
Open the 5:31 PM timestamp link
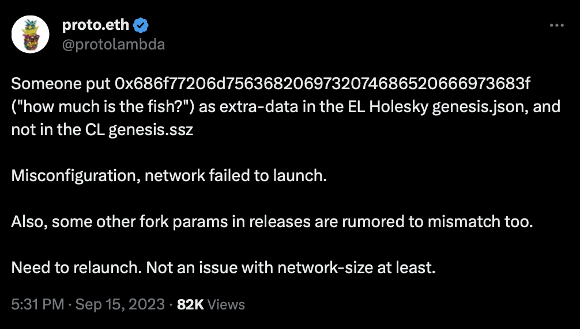click(37, 305)
